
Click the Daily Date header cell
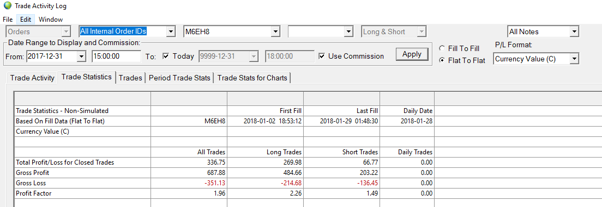[x=407, y=111]
